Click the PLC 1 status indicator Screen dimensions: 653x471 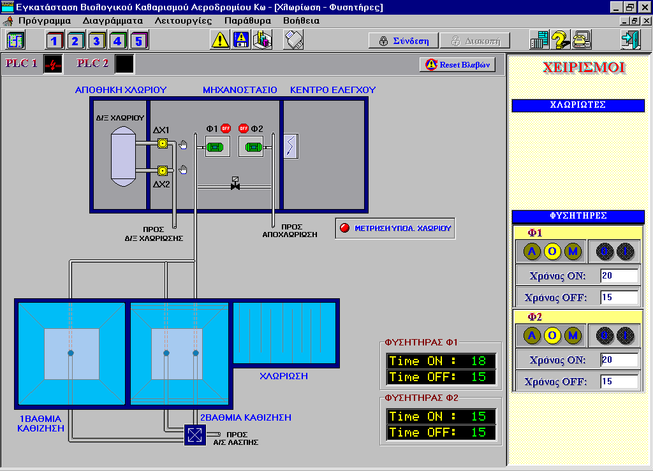[53, 64]
